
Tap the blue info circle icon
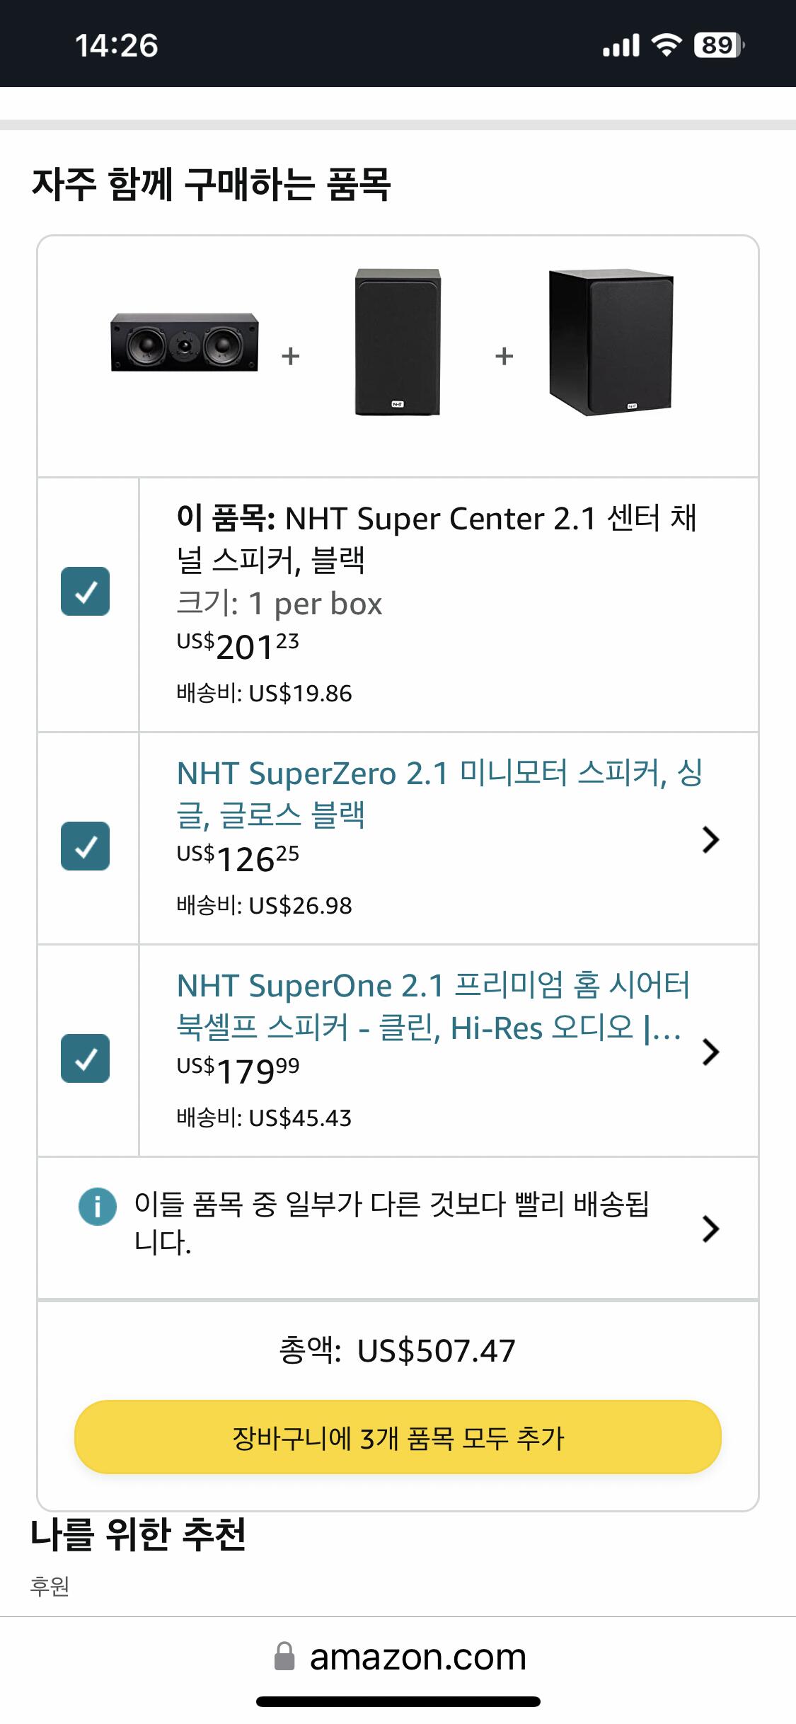(x=97, y=1206)
